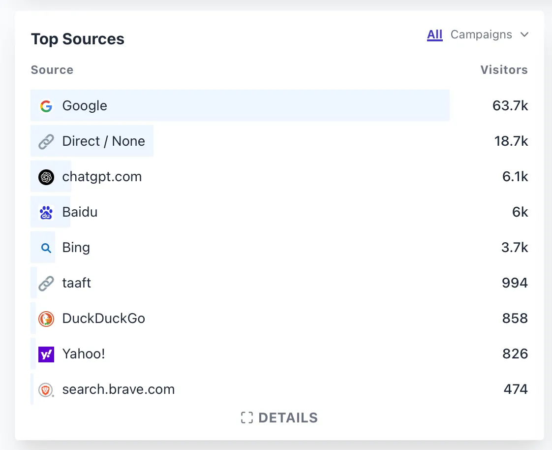Filter by search.brave.com source
Image resolution: width=552 pixels, height=450 pixels.
coord(119,389)
